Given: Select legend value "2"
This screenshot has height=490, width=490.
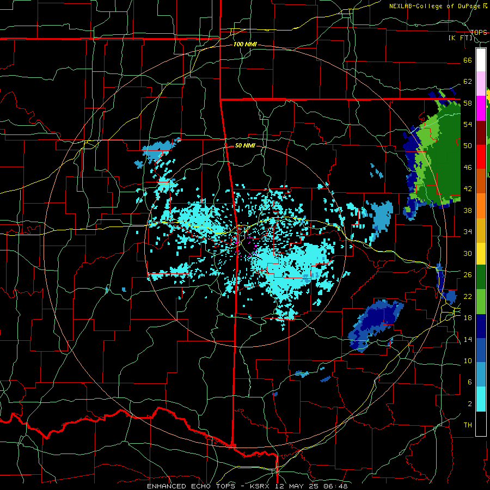Looking at the screenshot, I should click(470, 404).
